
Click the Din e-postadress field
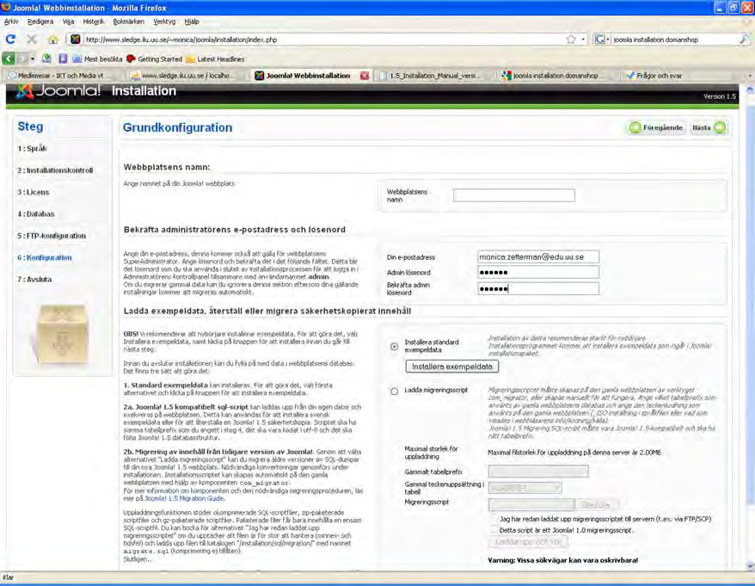(x=537, y=256)
